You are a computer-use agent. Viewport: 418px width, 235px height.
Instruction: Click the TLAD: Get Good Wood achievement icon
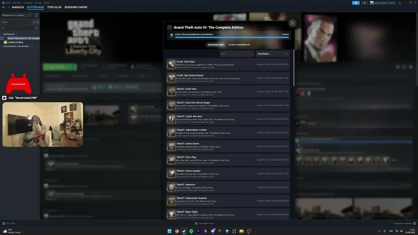coord(171,78)
